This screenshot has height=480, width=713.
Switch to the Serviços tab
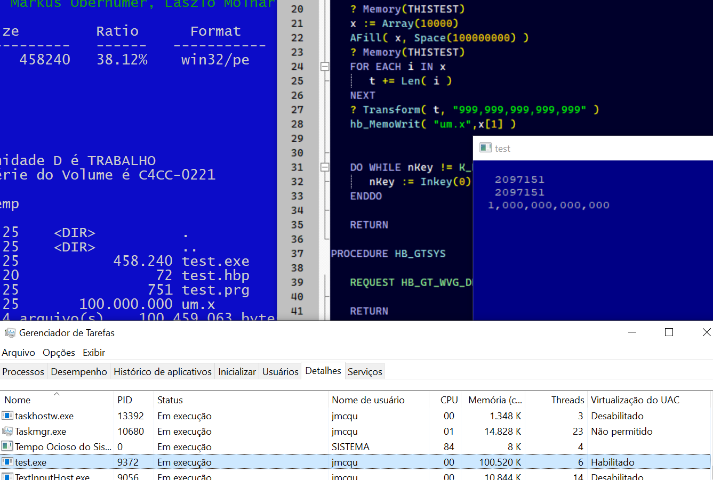pyautogui.click(x=365, y=372)
